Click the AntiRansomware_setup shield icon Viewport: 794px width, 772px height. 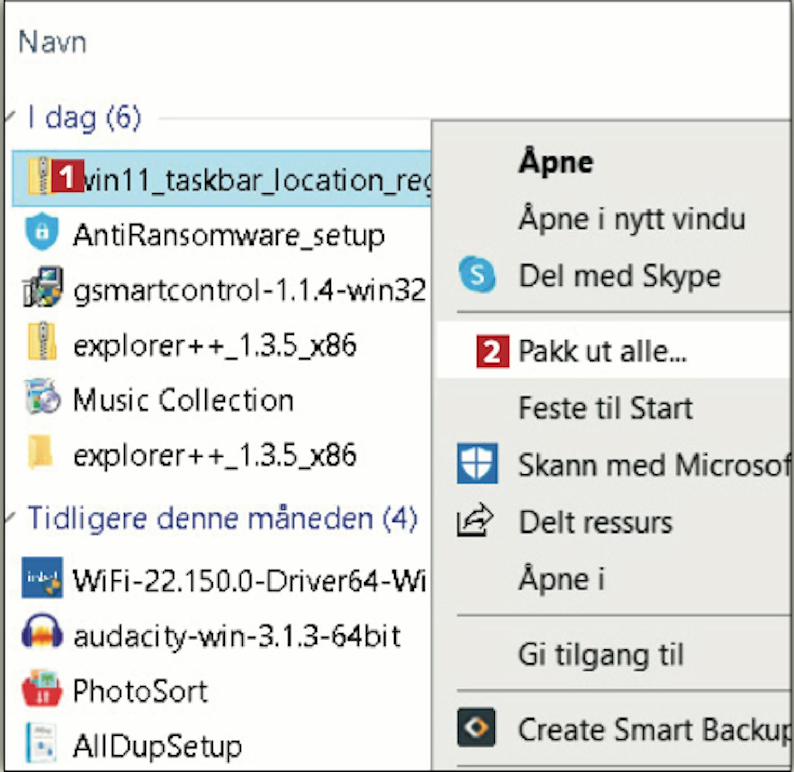pos(42,232)
